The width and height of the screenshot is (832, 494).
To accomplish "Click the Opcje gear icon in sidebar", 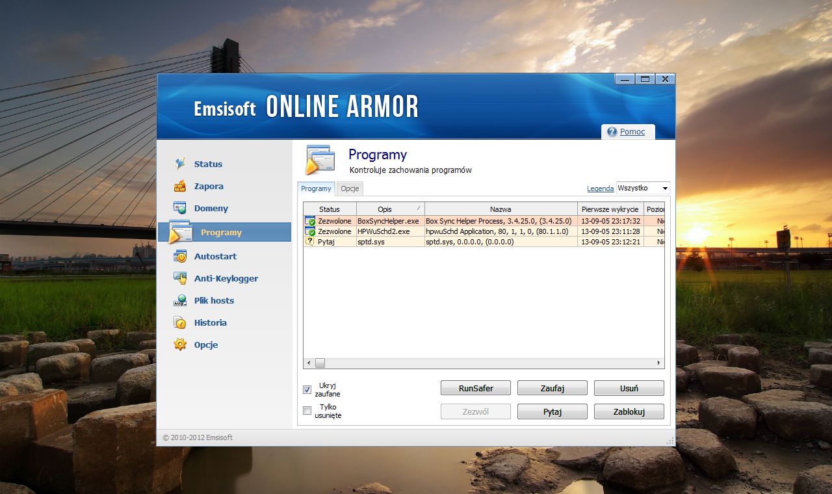I will (180, 344).
